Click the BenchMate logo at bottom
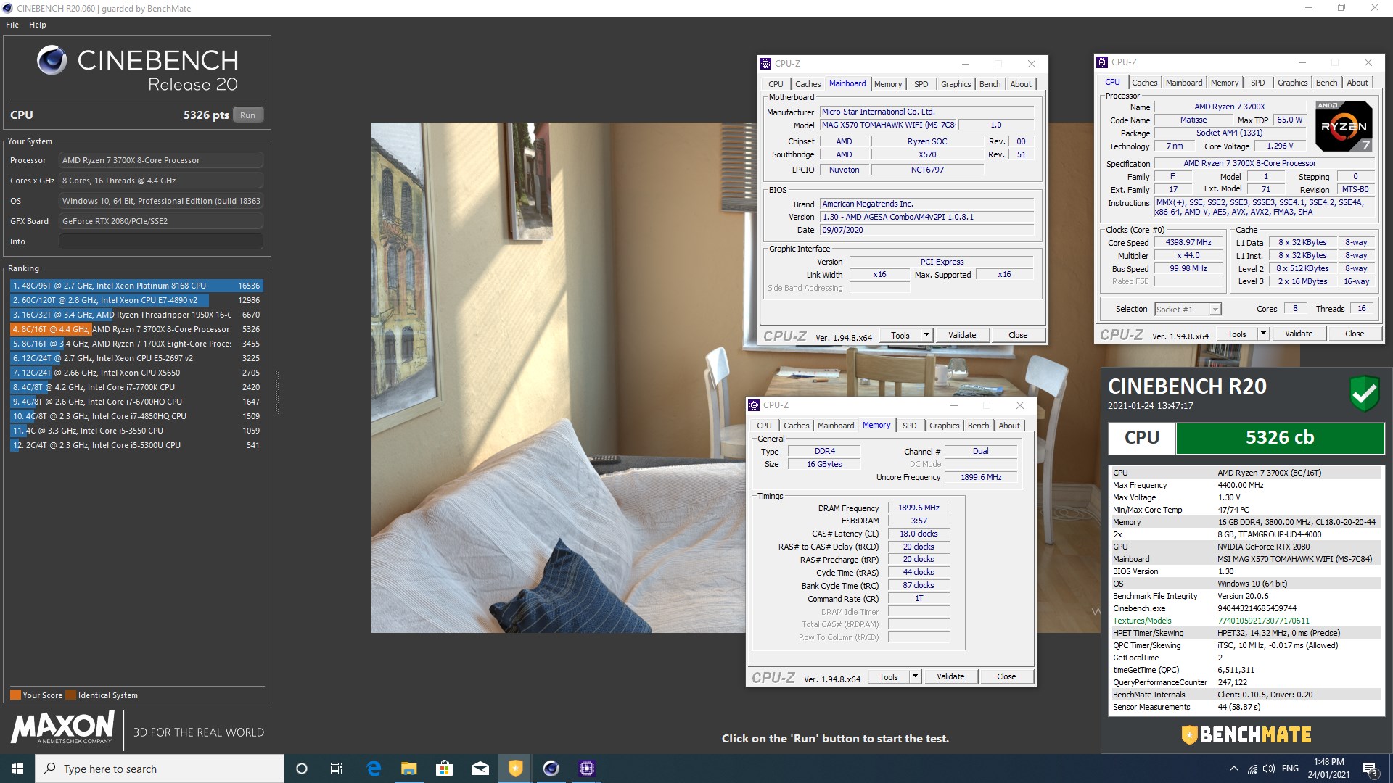 click(x=1246, y=735)
